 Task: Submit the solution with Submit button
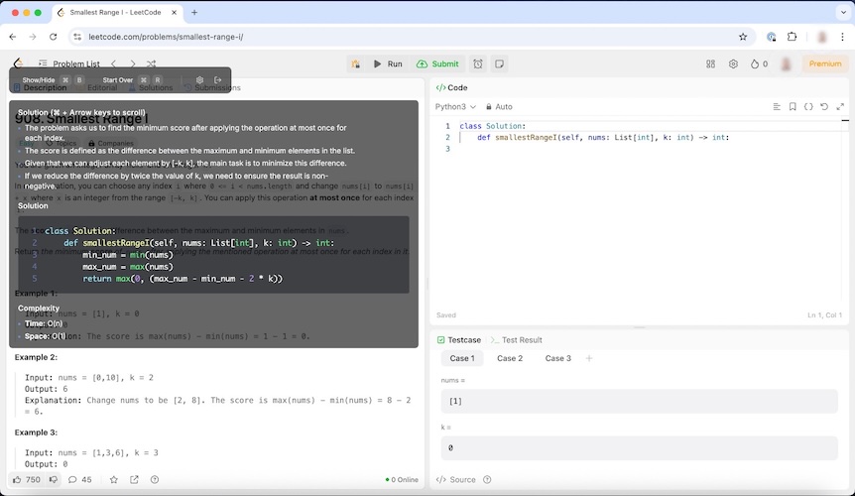[x=437, y=63]
